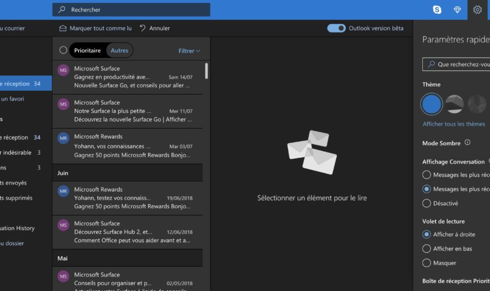The height and width of the screenshot is (291, 490).
Task: Select the blue theme swatch
Action: pos(432,104)
